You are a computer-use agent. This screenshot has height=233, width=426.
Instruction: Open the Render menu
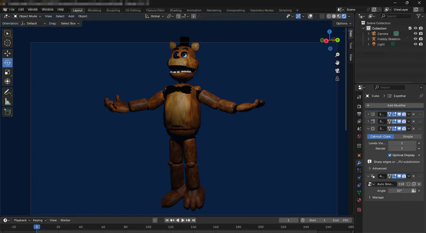tap(33, 9)
